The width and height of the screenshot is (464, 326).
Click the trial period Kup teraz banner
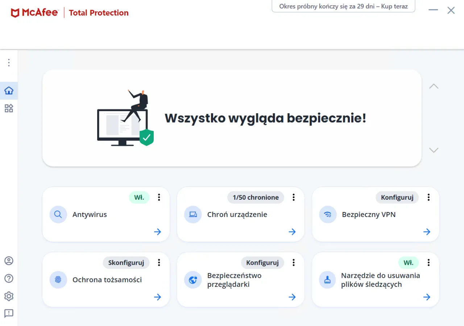click(343, 7)
